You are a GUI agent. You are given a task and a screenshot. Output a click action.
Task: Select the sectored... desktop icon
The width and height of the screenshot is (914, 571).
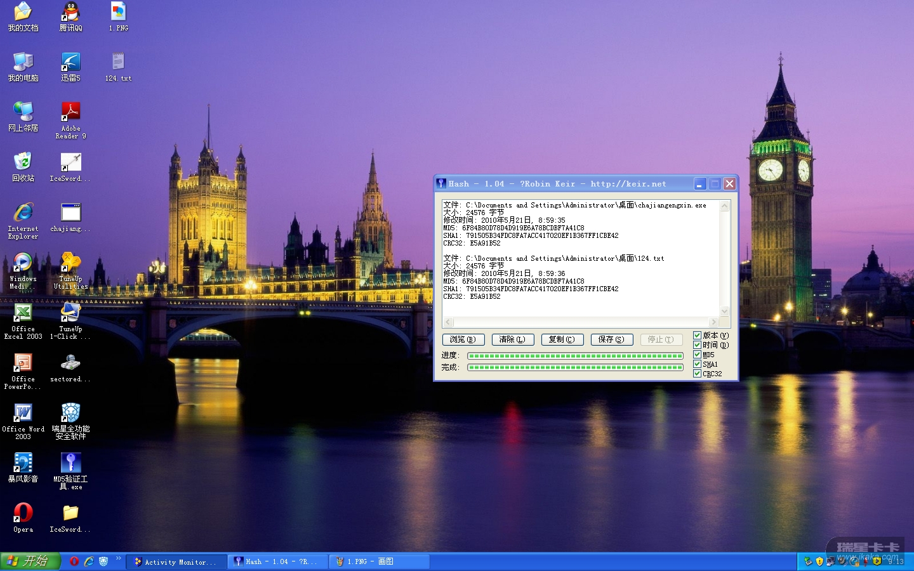pyautogui.click(x=70, y=367)
